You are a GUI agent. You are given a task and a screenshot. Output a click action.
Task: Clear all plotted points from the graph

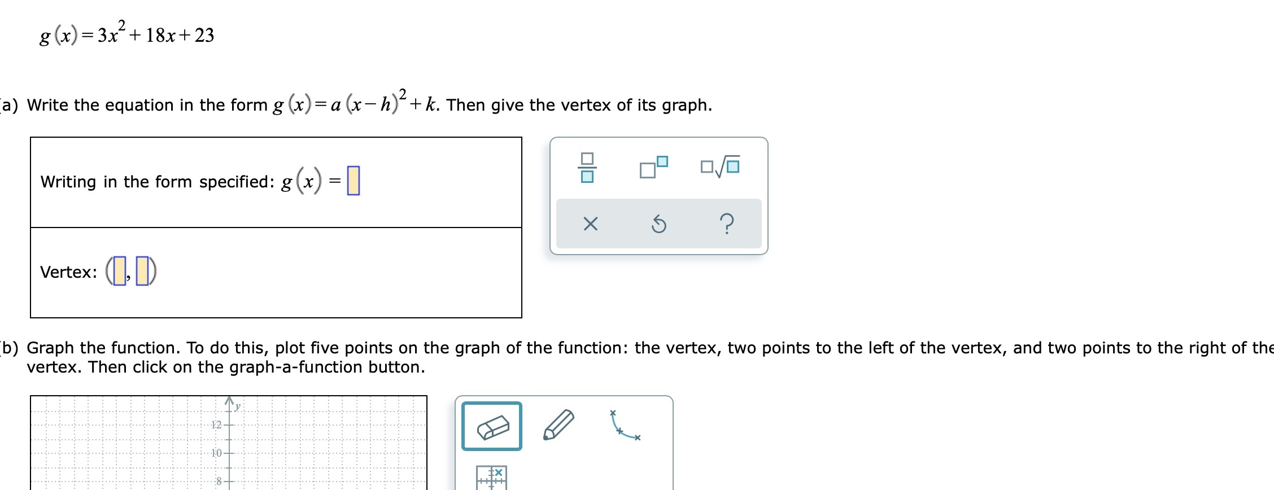point(491,476)
